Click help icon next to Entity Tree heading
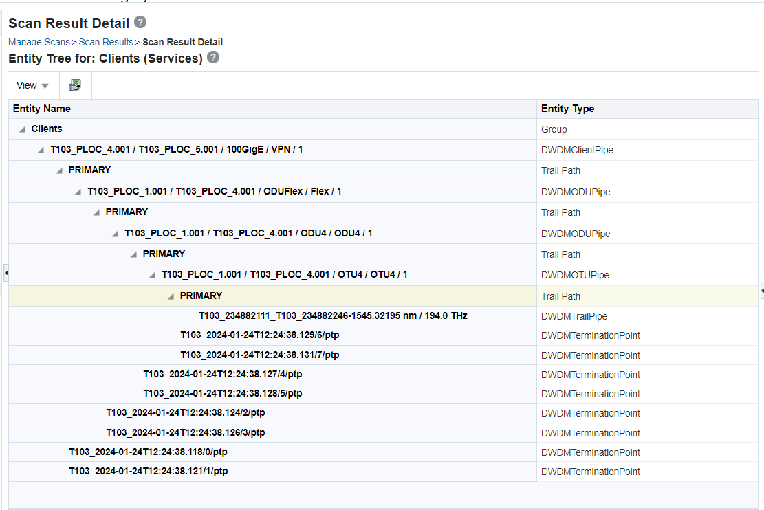This screenshot has height=510, width=764. coord(212,58)
